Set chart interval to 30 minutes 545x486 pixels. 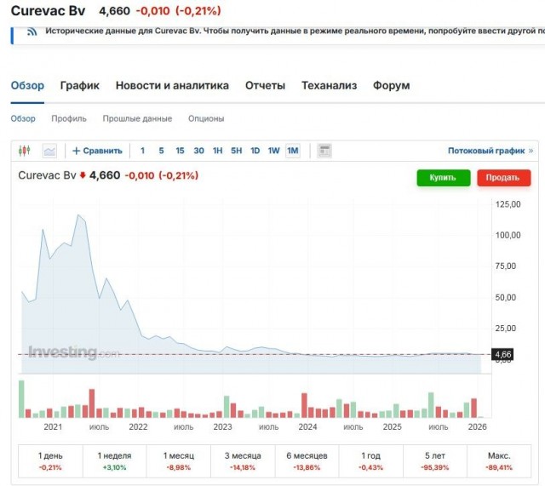198,151
